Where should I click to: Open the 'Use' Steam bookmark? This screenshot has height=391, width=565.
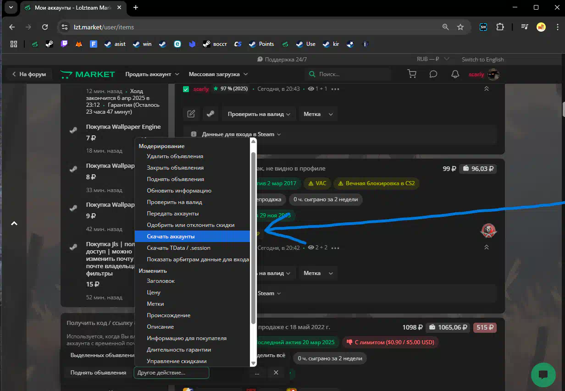click(305, 44)
